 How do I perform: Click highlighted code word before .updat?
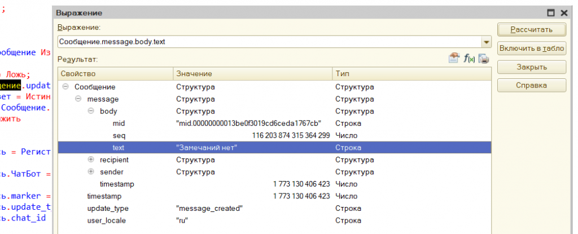tap(10, 87)
